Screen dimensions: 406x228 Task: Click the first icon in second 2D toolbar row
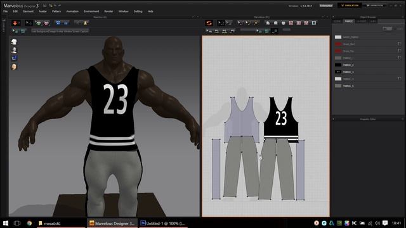point(209,31)
